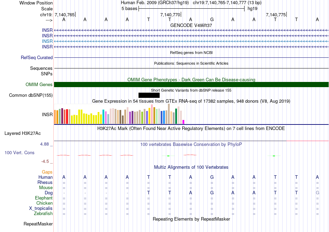Click the orange Gaps label
Viewport: 329px width, 232px height.
click(x=47, y=172)
